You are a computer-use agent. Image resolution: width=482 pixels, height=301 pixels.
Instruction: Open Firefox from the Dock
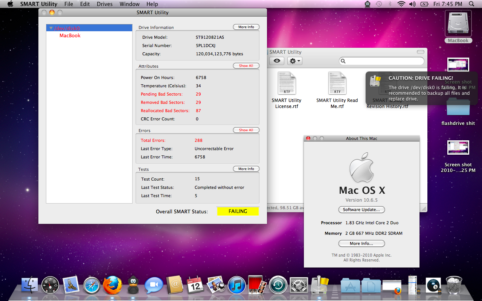[x=113, y=285]
